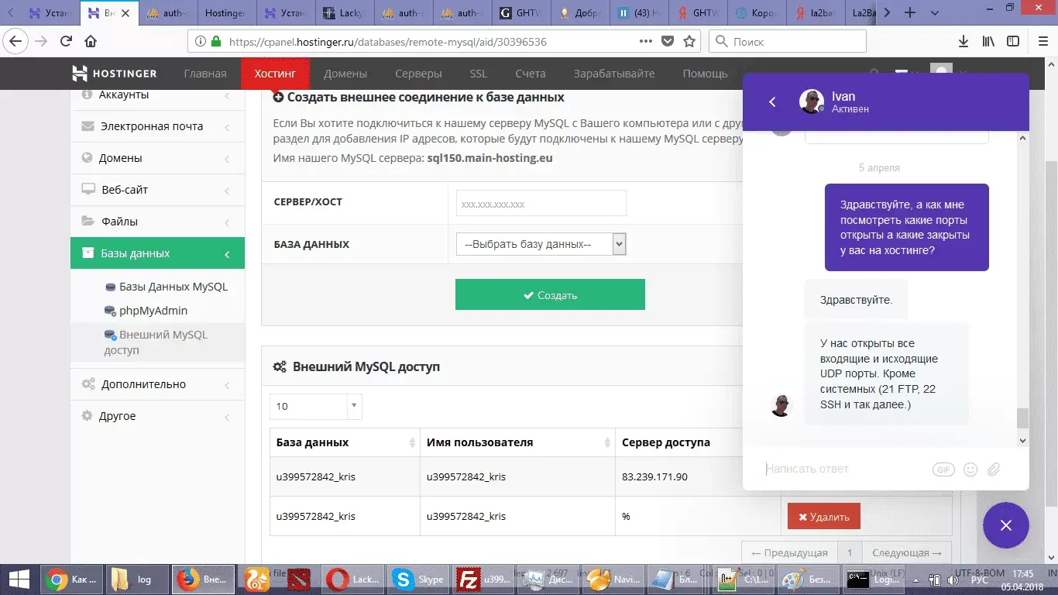Viewport: 1058px width, 595px height.
Task: Open the Счета top menu item
Action: click(531, 74)
